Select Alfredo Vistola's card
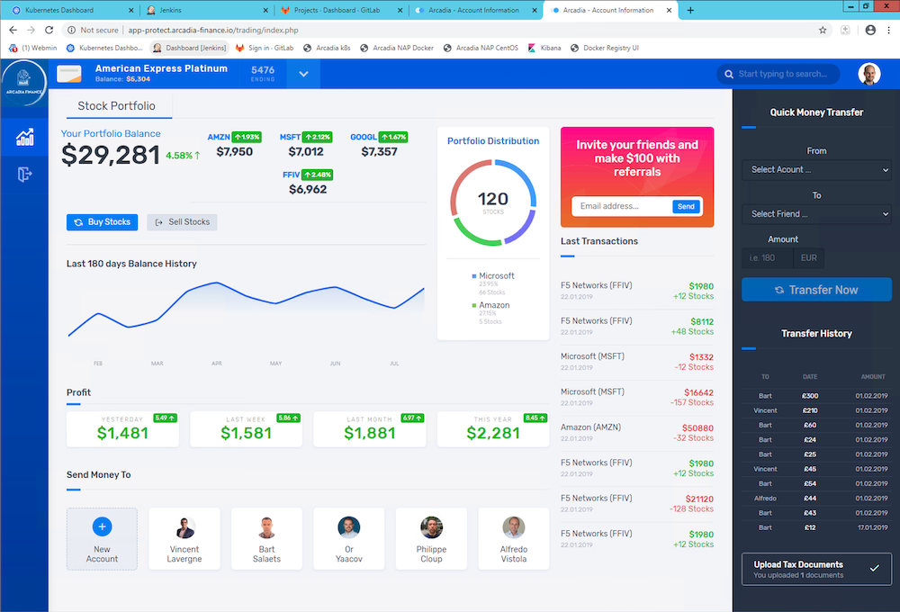 click(x=514, y=538)
